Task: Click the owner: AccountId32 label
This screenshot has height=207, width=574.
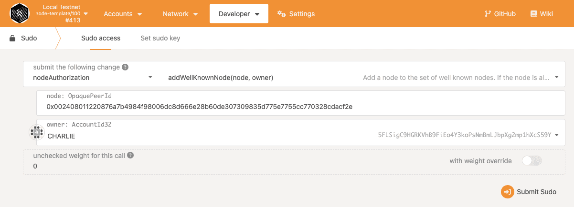Action: tap(79, 125)
